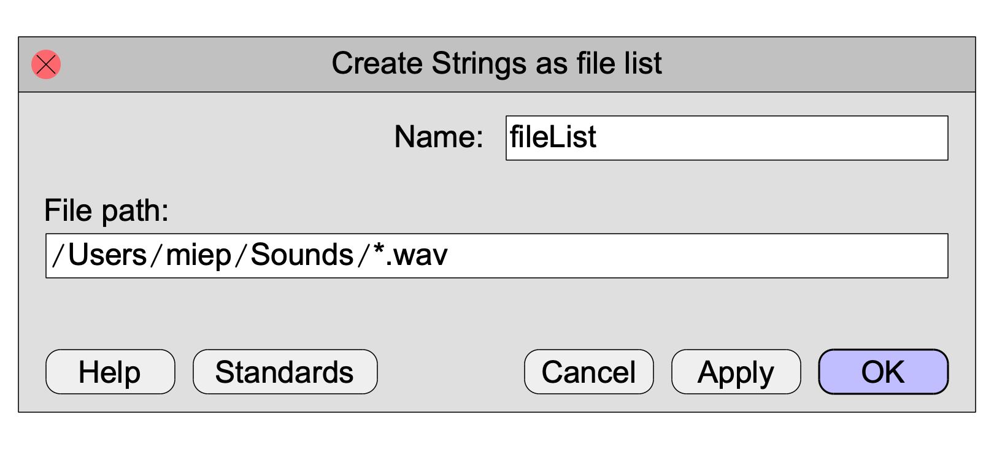Click the Sounds folder in file path
This screenshot has width=994, height=449.
coord(302,255)
